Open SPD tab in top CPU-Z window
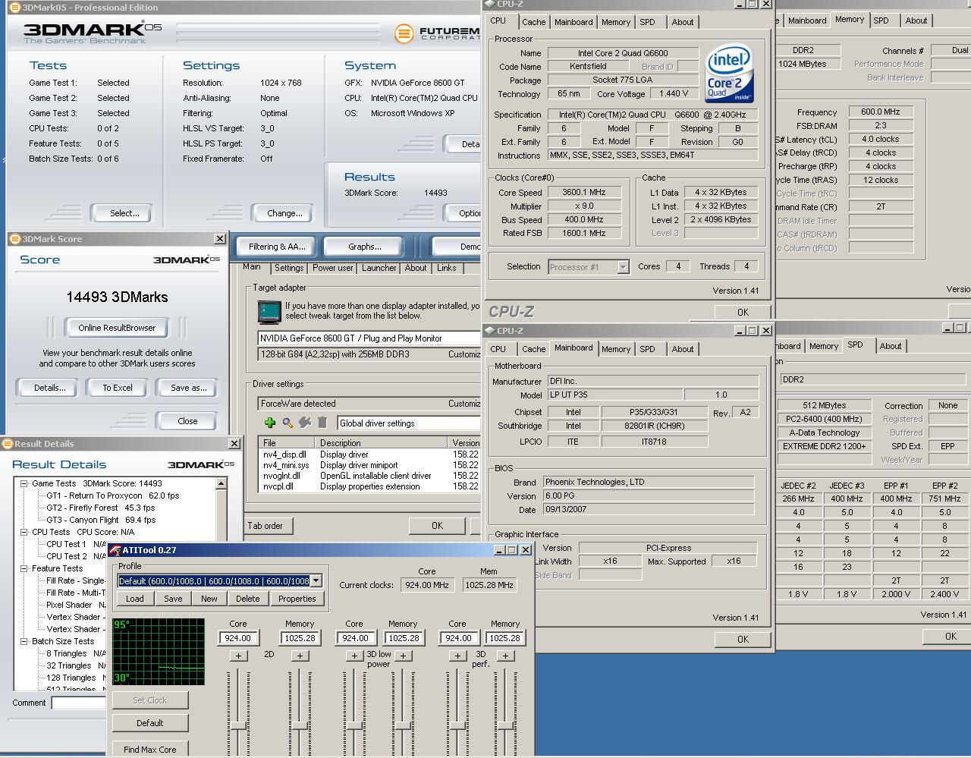This screenshot has height=758, width=971. [x=647, y=22]
